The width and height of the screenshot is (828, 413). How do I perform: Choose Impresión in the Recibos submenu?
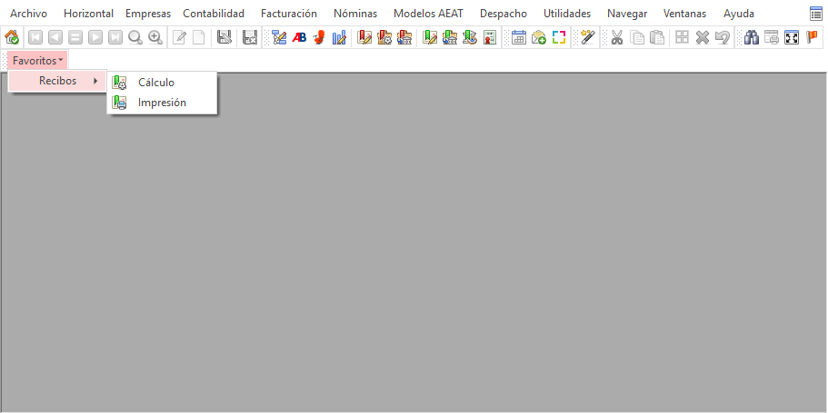coord(162,103)
